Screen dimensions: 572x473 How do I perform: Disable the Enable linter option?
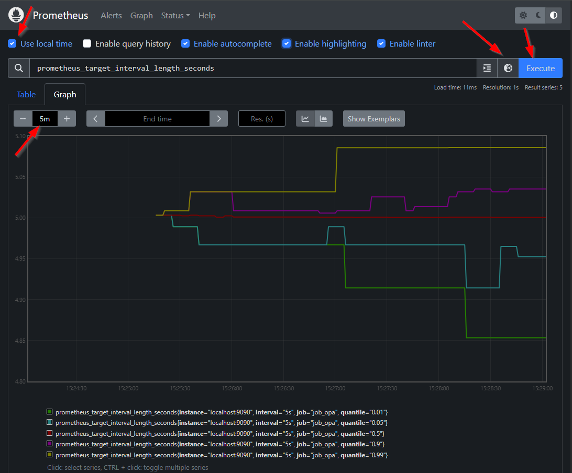381,43
